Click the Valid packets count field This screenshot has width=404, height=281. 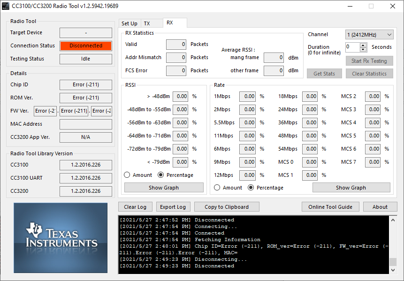pyautogui.click(x=176, y=44)
